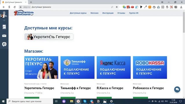
Task: Switch to Yandex Browser on the taskbar
Action: click(78, 101)
